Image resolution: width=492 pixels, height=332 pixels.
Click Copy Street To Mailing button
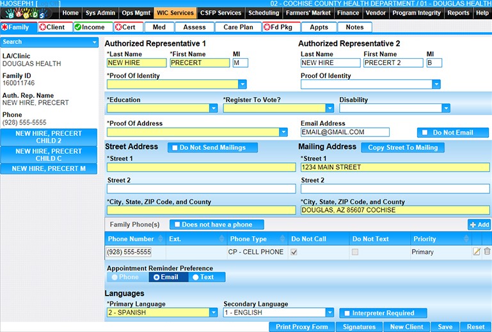click(x=403, y=147)
